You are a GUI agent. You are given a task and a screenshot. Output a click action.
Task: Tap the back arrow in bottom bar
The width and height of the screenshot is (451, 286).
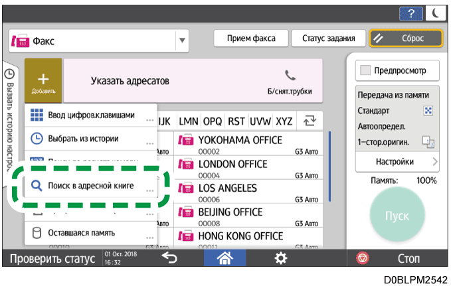pyautogui.click(x=170, y=257)
